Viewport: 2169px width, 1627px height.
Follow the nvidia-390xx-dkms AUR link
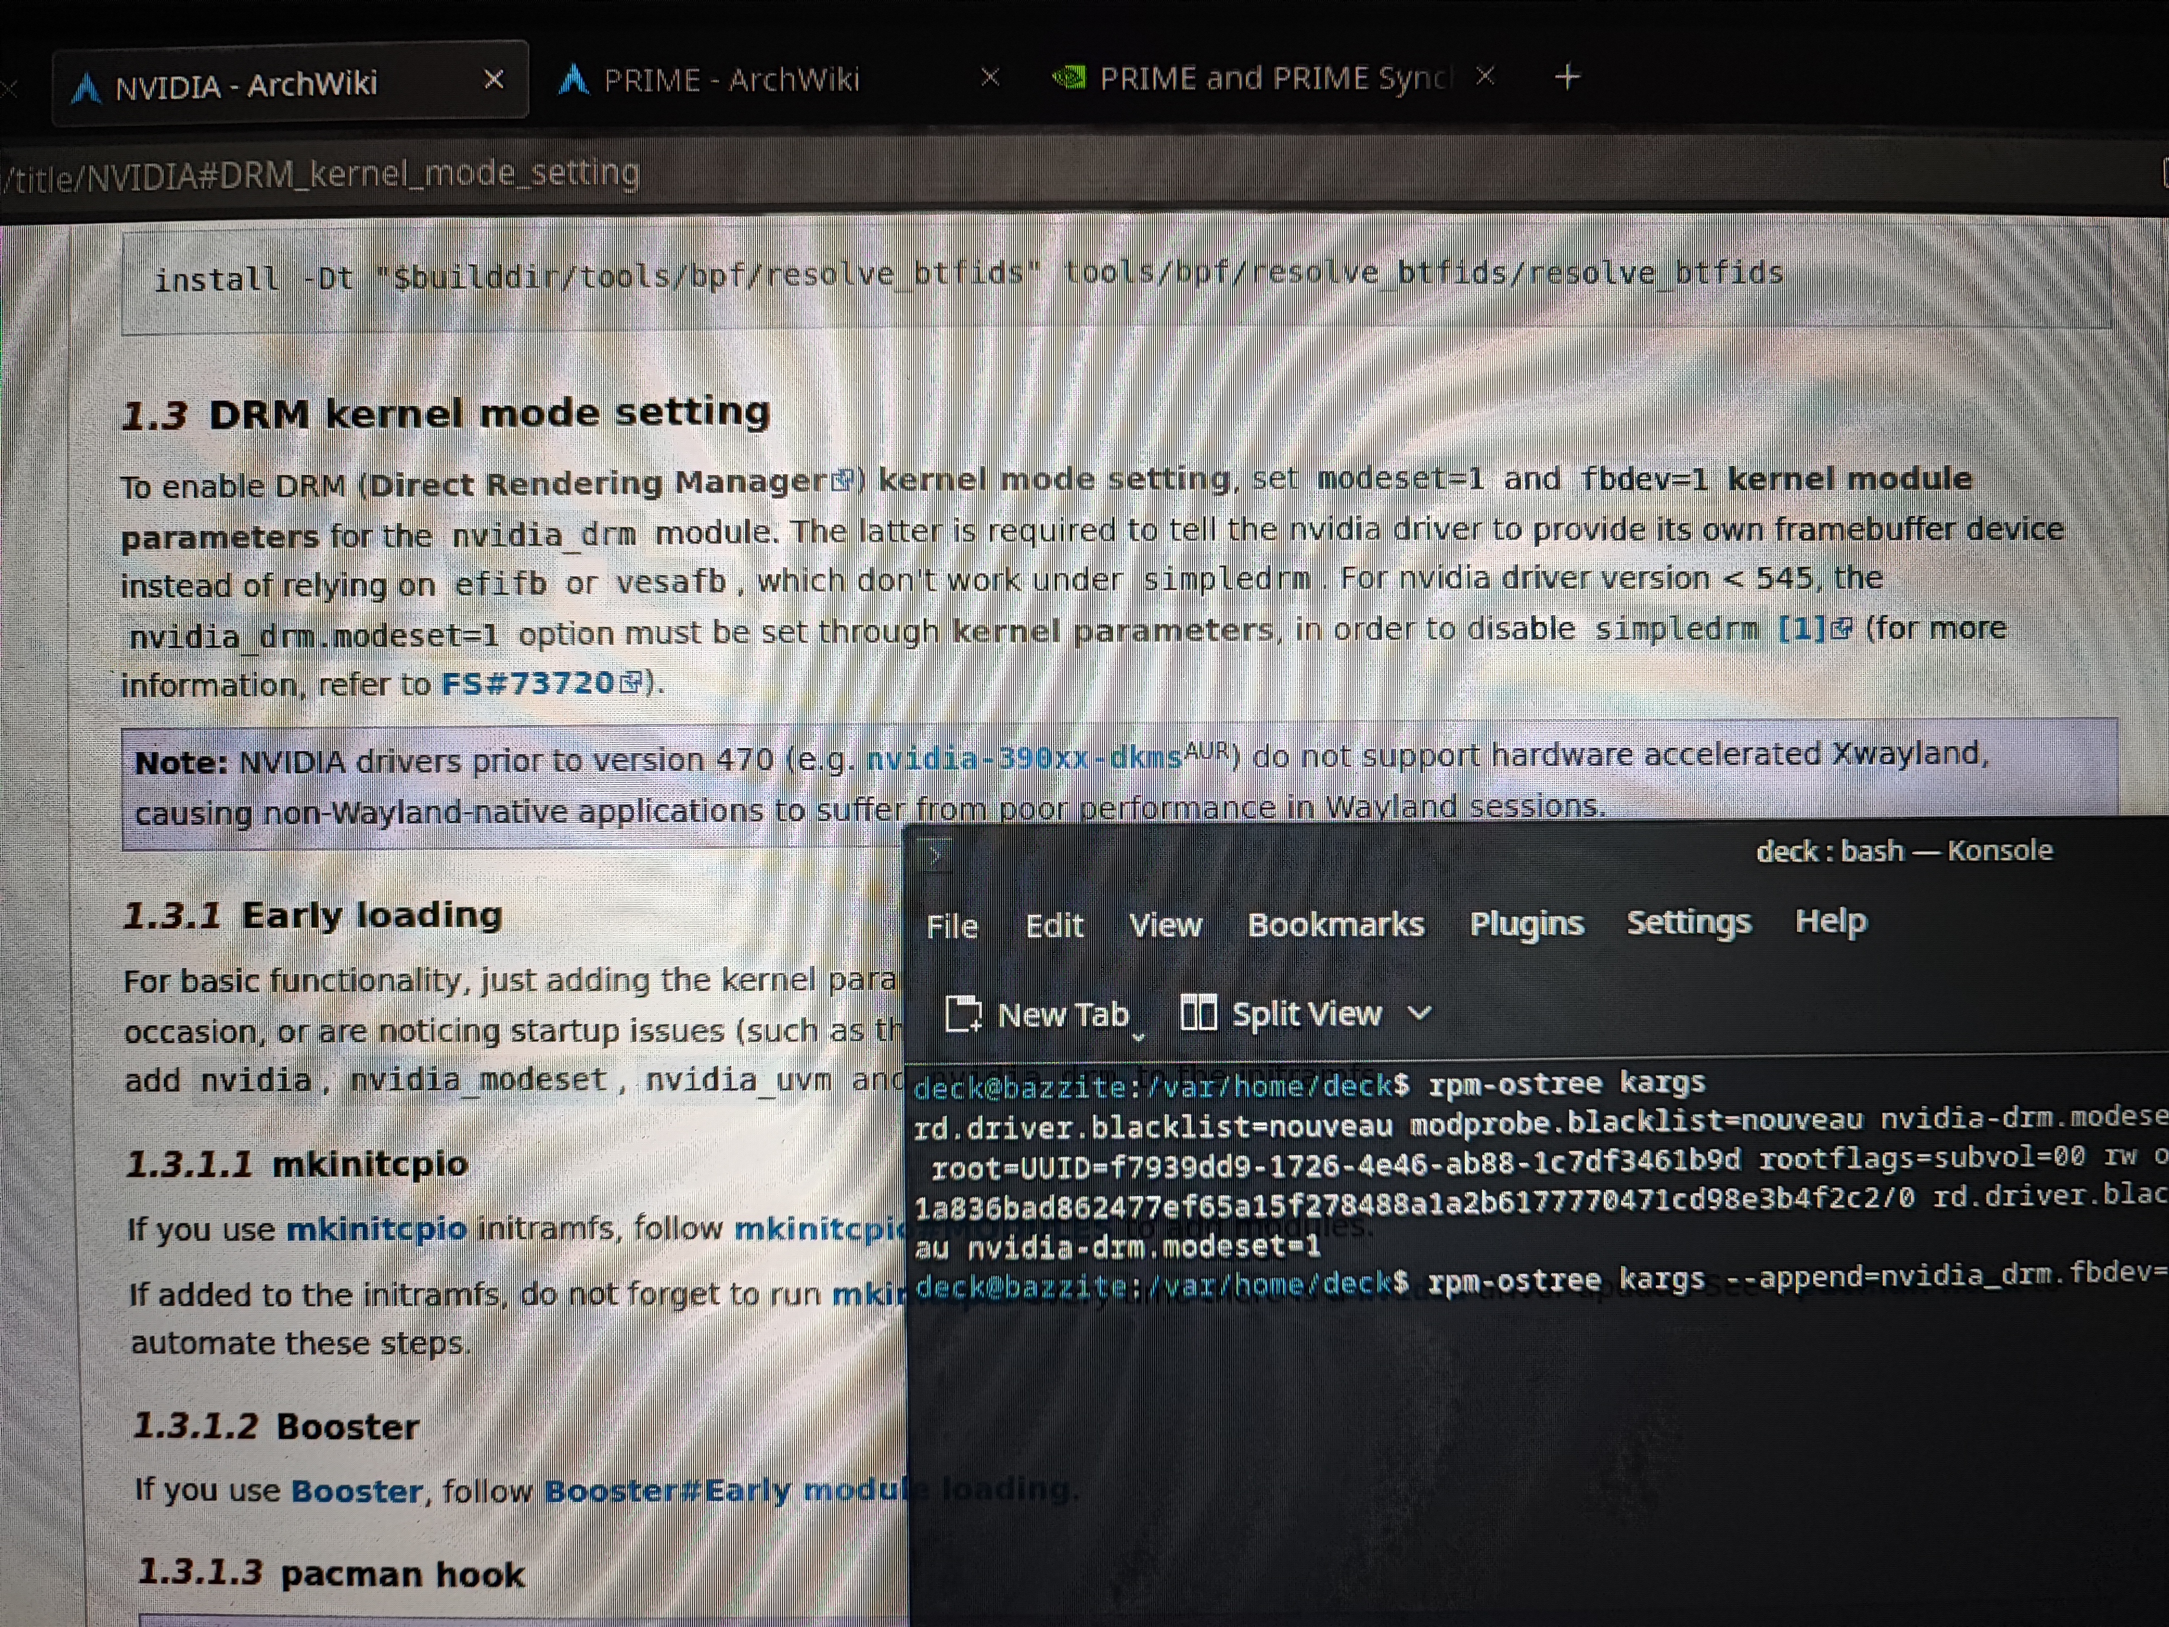[1024, 758]
